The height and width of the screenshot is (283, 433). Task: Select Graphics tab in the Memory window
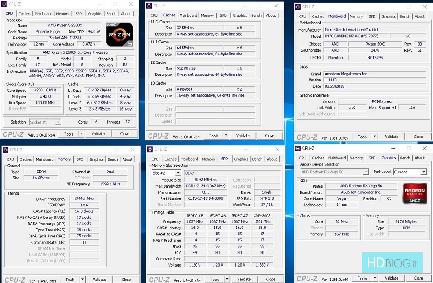point(96,159)
